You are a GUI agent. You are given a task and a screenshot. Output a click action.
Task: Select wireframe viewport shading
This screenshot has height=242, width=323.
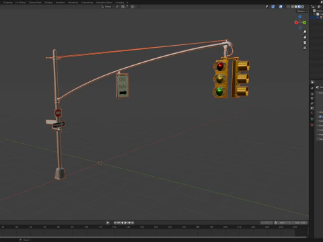point(293,7)
